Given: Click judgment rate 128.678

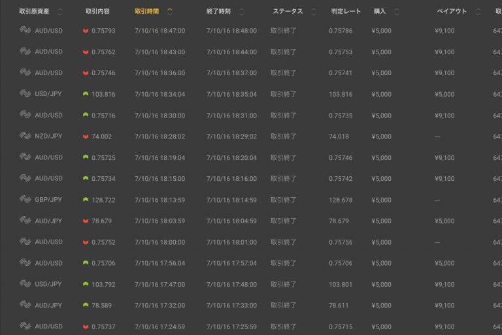Looking at the screenshot, I should pyautogui.click(x=341, y=200).
